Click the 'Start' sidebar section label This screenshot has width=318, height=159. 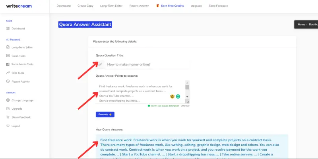click(x=9, y=21)
